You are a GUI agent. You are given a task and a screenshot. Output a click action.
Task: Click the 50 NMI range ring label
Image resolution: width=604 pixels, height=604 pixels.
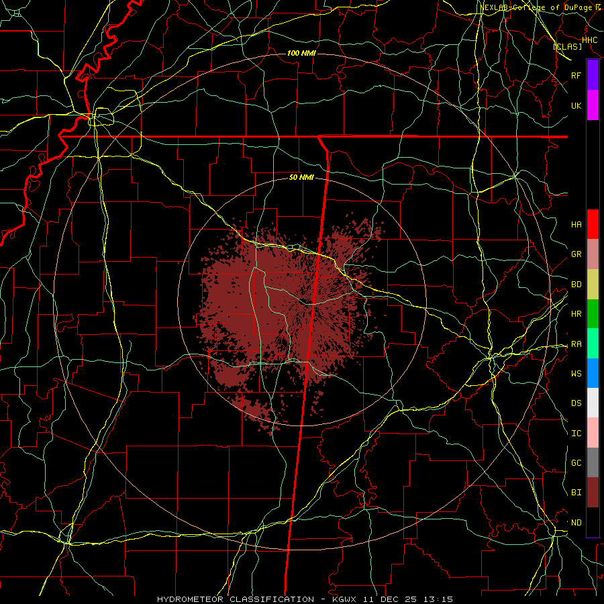301,177
